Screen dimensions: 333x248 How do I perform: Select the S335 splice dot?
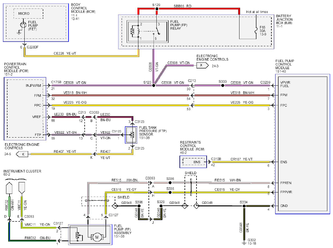point(170,192)
